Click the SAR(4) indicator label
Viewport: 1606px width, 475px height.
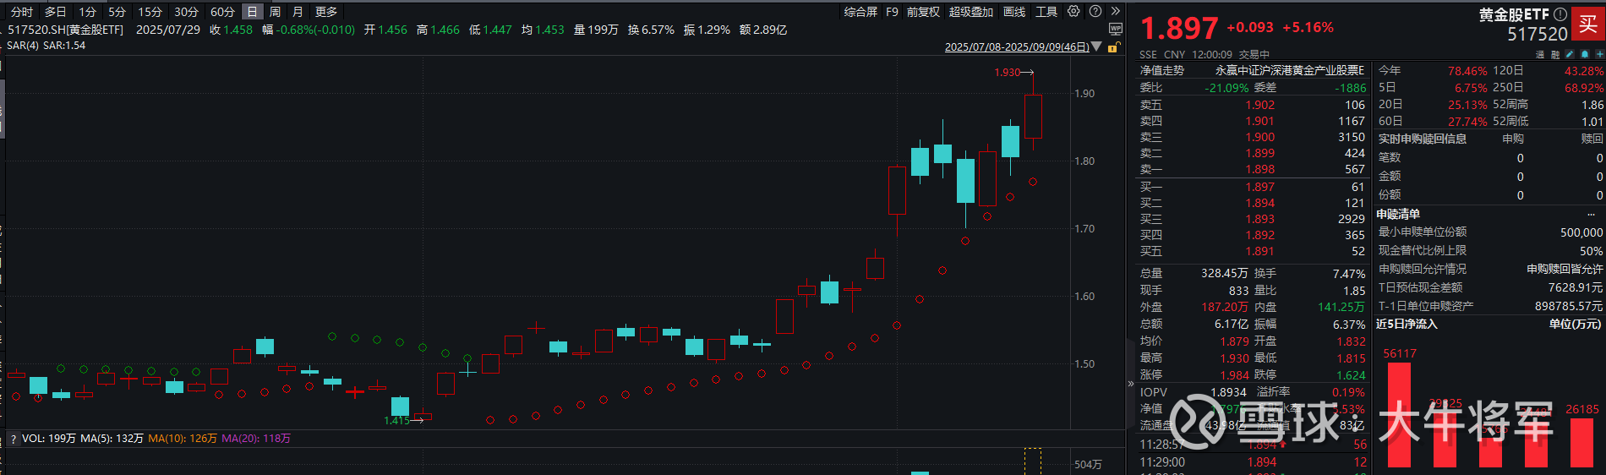22,46
